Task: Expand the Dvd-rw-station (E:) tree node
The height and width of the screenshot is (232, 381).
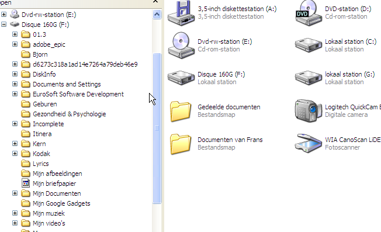Action: tap(4, 15)
